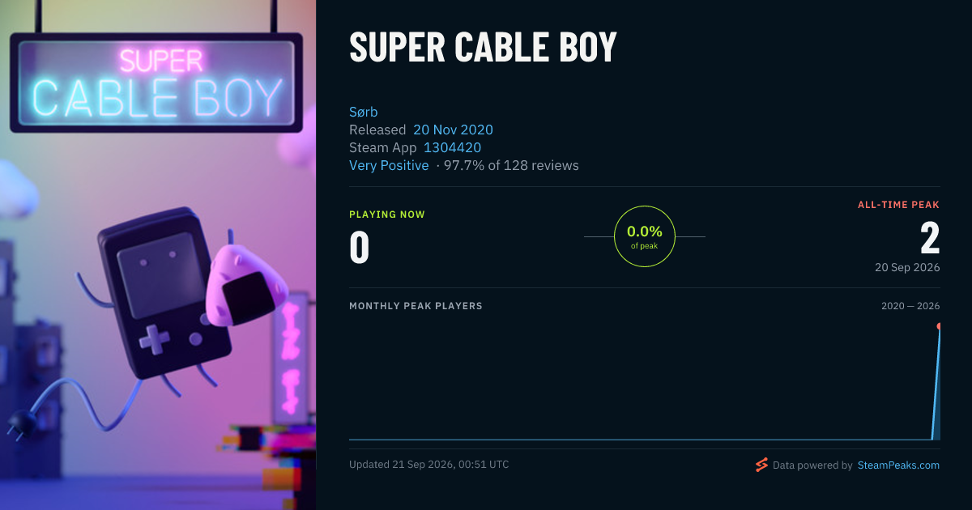
Task: Click the Very Positive review rating
Action: click(389, 165)
